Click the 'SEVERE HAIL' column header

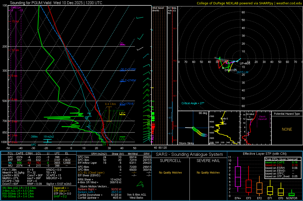tap(208, 161)
